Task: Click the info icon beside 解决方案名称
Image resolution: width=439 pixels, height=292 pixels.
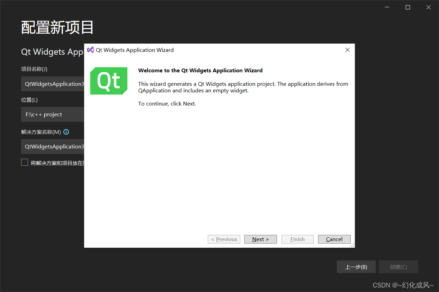Action: click(x=66, y=132)
